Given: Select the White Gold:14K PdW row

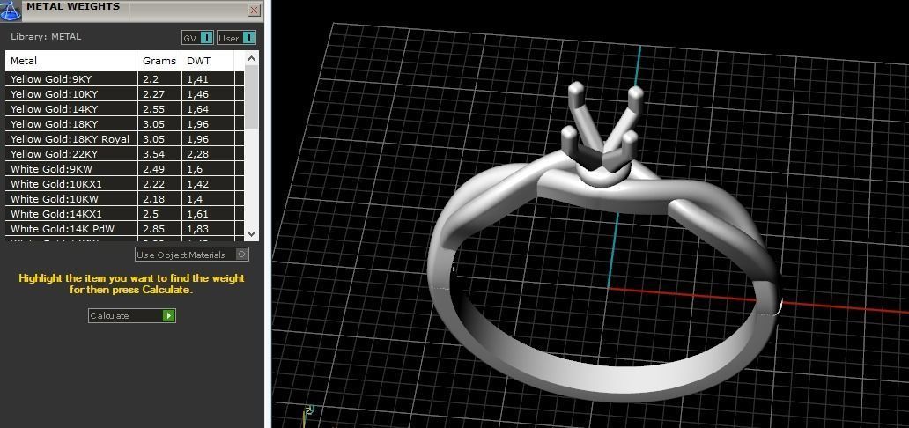Looking at the screenshot, I should (x=124, y=229).
